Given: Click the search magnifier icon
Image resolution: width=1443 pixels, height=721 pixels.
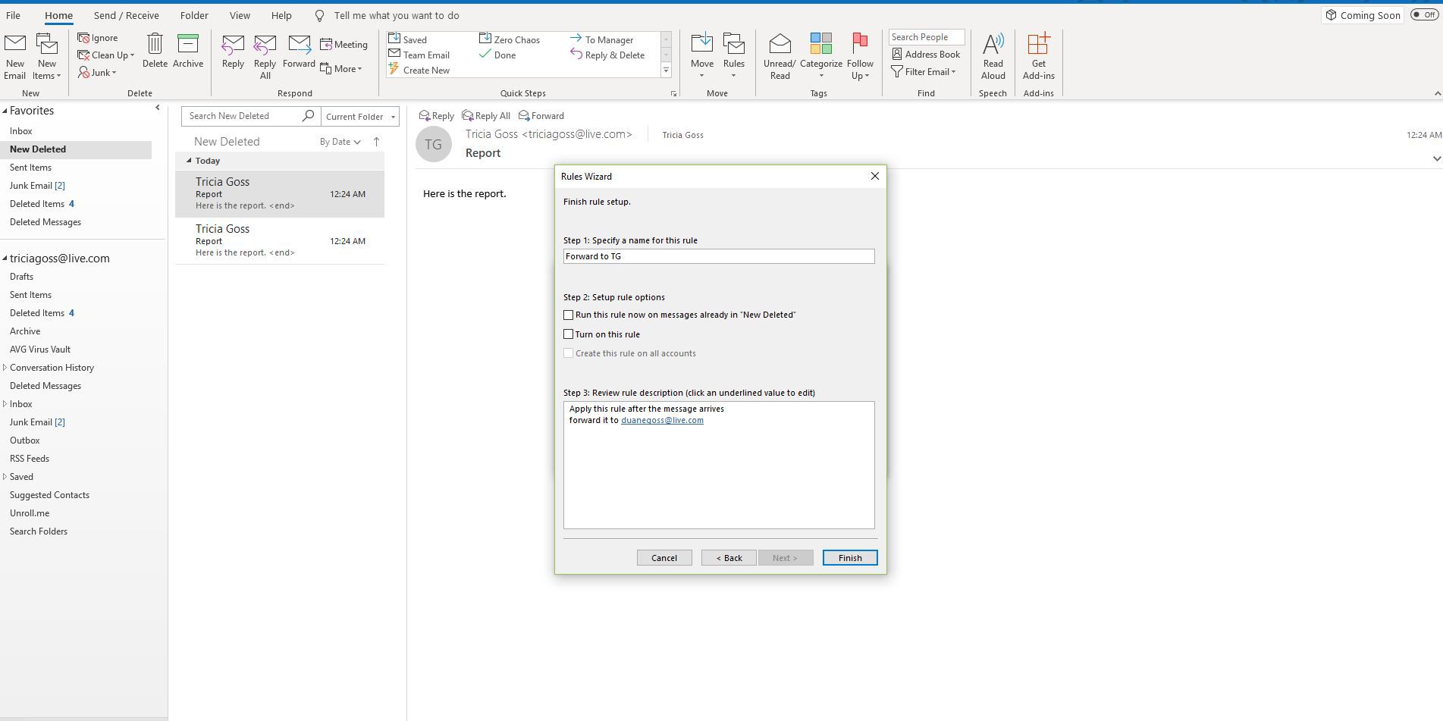Looking at the screenshot, I should (x=308, y=116).
